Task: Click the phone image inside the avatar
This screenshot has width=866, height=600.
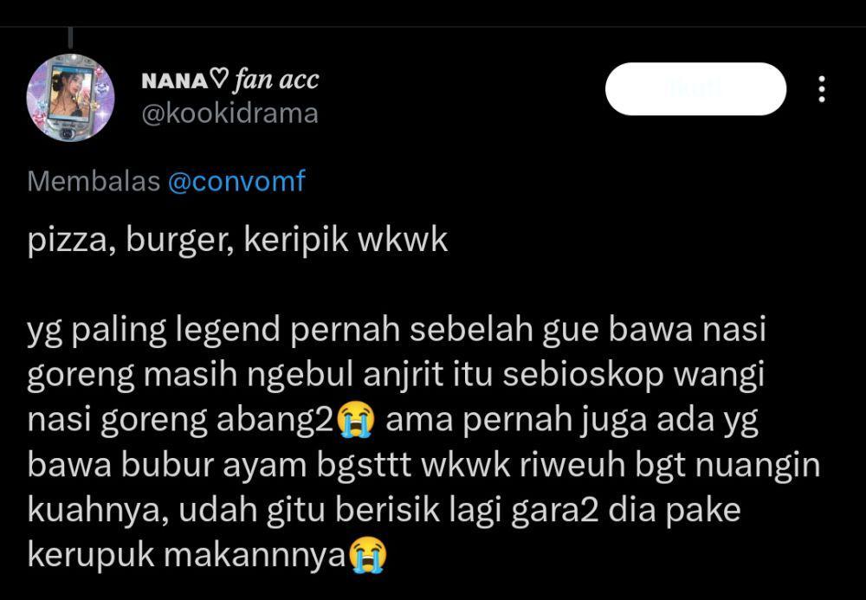Action: click(70, 95)
